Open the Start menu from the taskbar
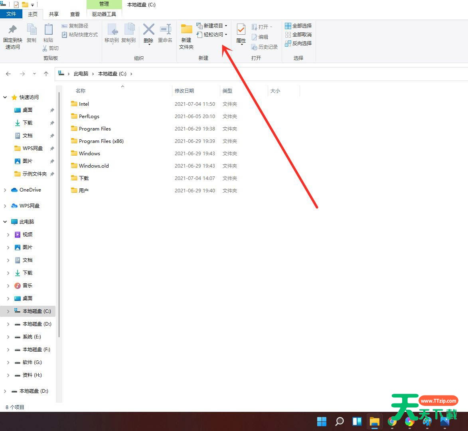The height and width of the screenshot is (431, 468). pos(322,421)
